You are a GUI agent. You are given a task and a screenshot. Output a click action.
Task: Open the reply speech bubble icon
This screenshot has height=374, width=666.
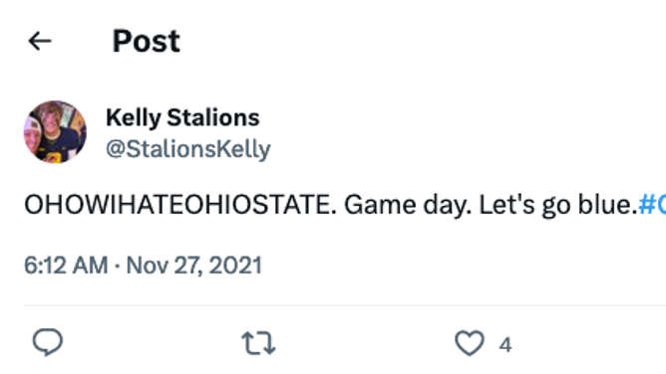coord(48,342)
